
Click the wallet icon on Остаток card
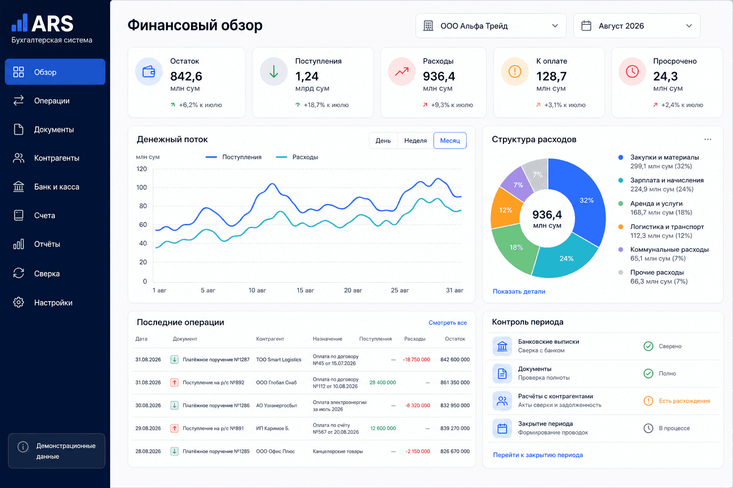tap(149, 72)
